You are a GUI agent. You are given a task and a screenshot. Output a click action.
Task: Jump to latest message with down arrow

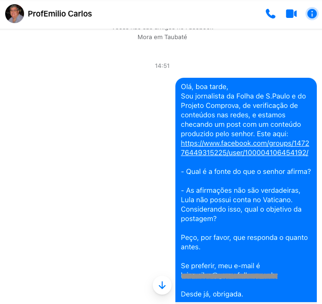coord(162,285)
